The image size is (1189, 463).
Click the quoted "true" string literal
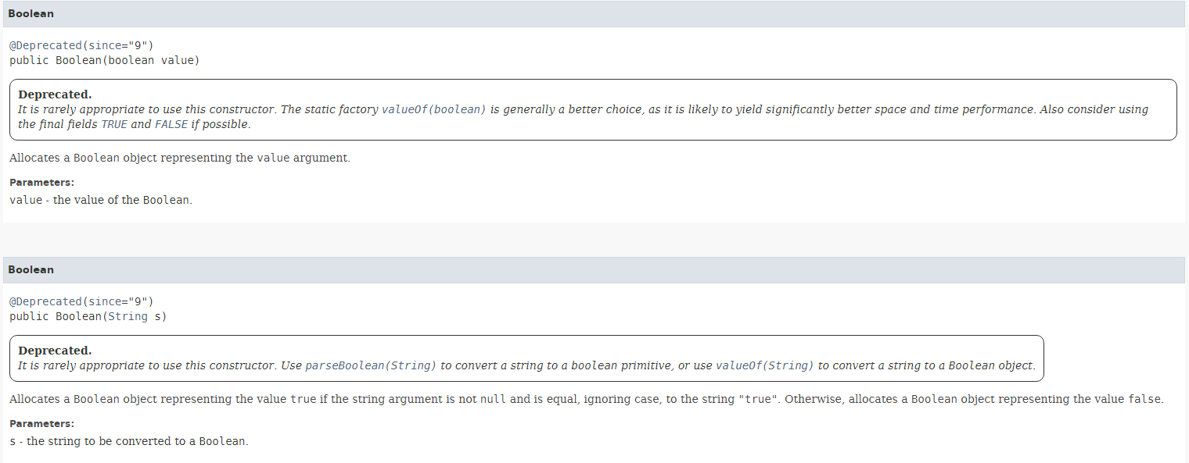click(758, 399)
